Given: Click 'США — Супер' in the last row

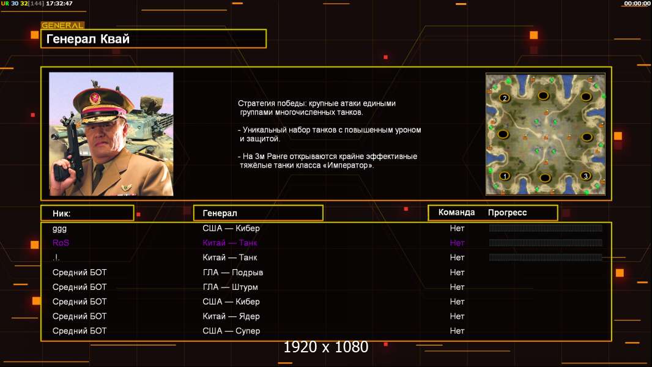Looking at the screenshot, I should [x=231, y=331].
